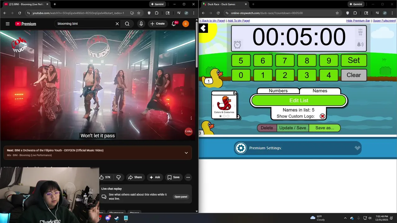The height and width of the screenshot is (223, 397).
Task: Open the YouTube hamburger guide menu
Action: tap(8, 24)
